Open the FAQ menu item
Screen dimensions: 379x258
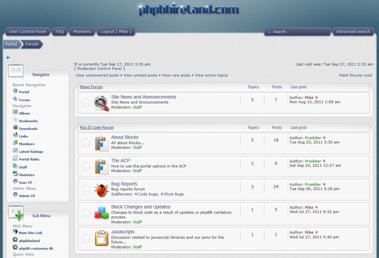click(x=60, y=31)
